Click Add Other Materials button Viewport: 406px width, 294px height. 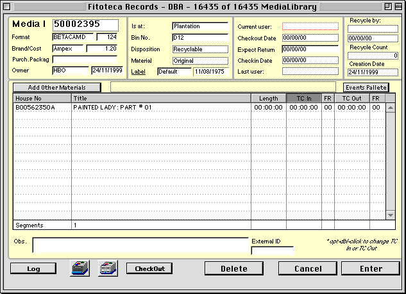click(x=57, y=87)
